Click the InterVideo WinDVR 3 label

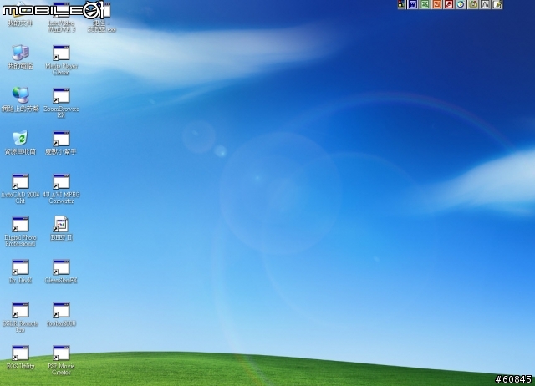coord(61,26)
